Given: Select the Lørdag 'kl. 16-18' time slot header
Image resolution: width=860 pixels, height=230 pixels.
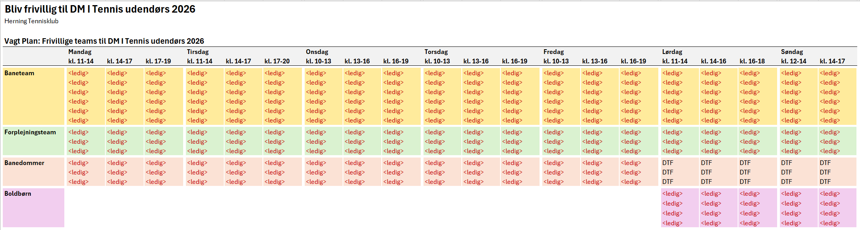Looking at the screenshot, I should (752, 61).
